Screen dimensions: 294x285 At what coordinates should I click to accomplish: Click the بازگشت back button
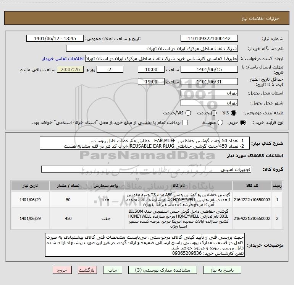[x=87, y=270]
